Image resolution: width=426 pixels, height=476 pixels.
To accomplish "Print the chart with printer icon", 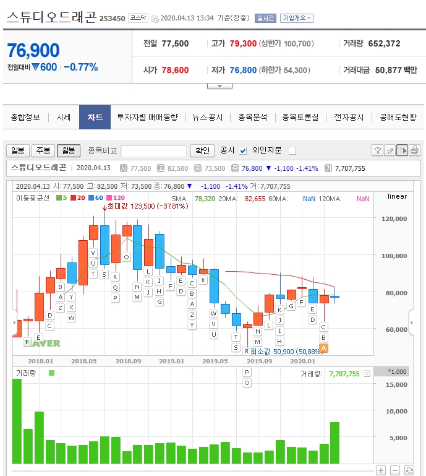I will tap(414, 150).
